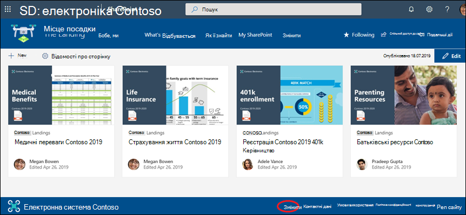This screenshot has height=215, width=466.
Task: Open the settings gear in the top bar
Action: pos(429,9)
